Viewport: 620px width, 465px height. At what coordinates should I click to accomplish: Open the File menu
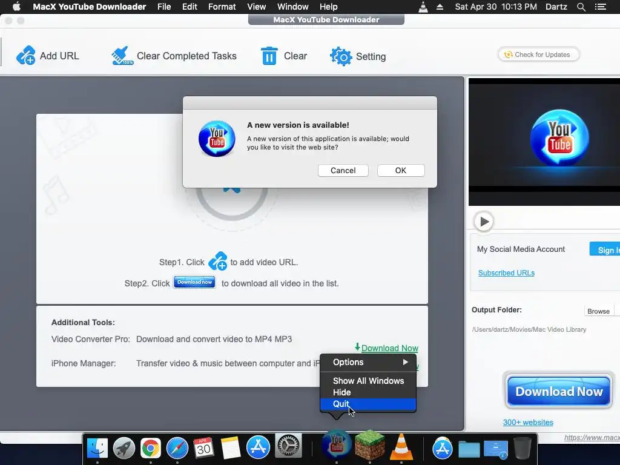[164, 7]
